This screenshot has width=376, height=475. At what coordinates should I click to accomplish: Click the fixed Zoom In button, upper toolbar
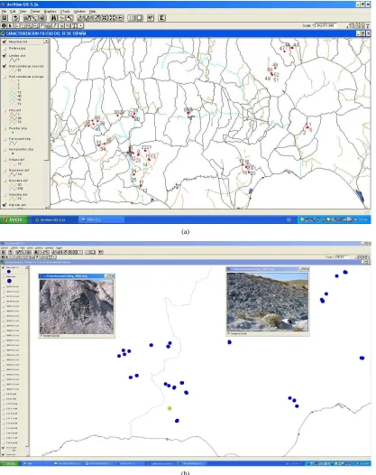coord(105,18)
